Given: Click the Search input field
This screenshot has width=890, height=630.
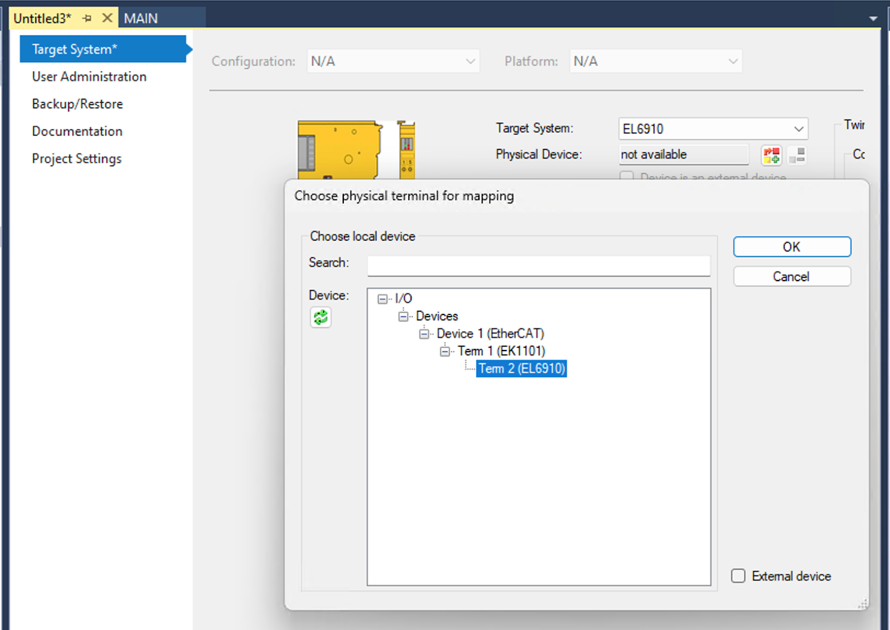Looking at the screenshot, I should coord(538,266).
